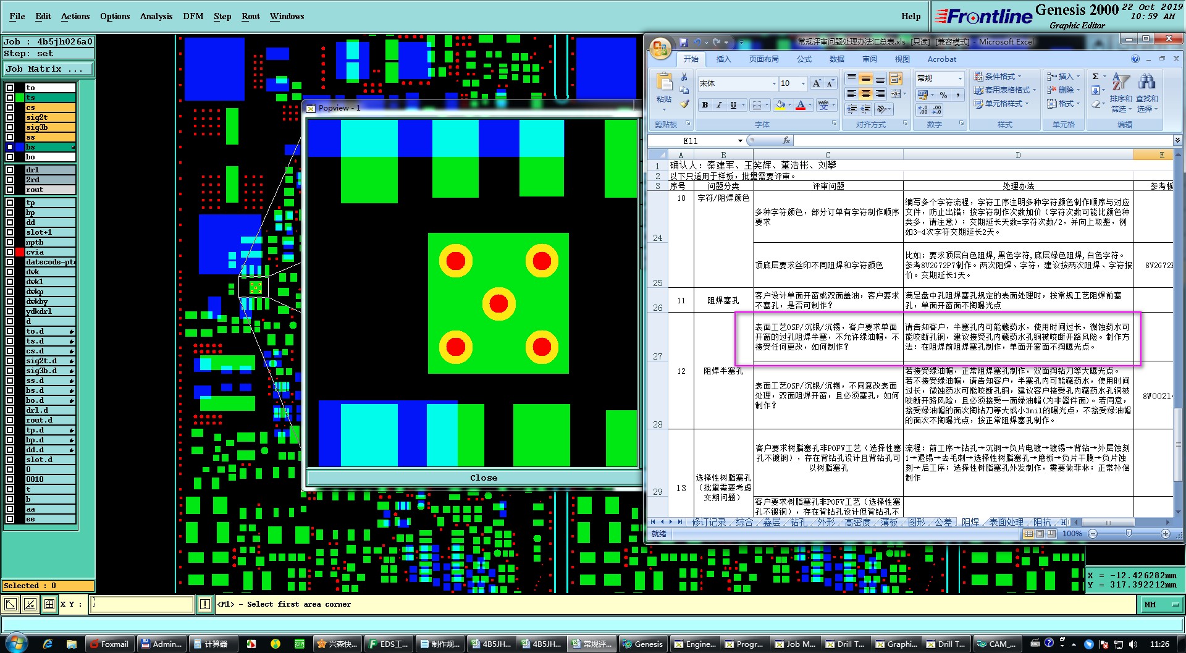Adjust the Excel zoom slider handle
This screenshot has width=1186, height=653.
pos(1129,534)
